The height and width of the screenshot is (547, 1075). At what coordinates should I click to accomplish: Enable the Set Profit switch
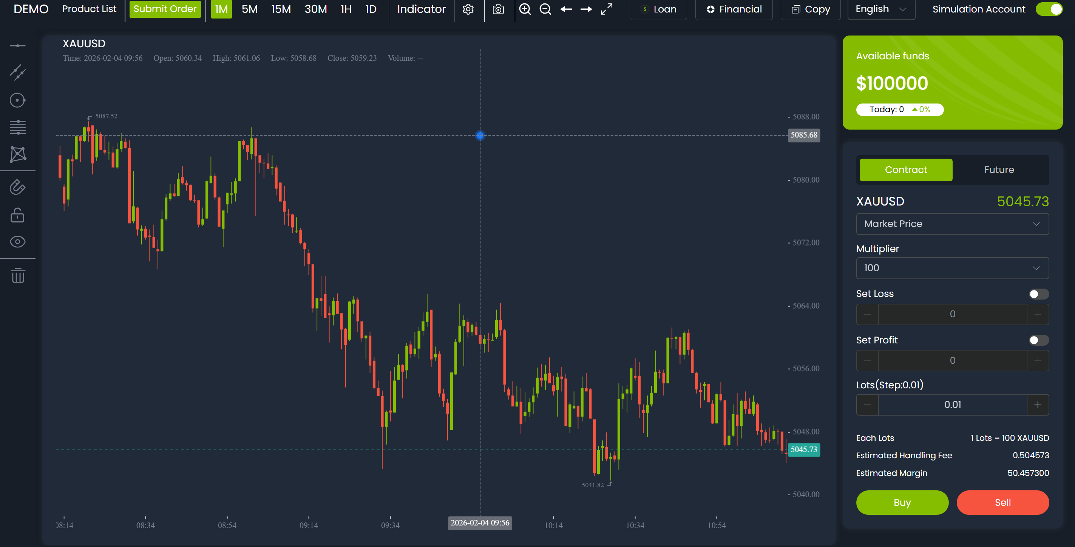(x=1038, y=340)
